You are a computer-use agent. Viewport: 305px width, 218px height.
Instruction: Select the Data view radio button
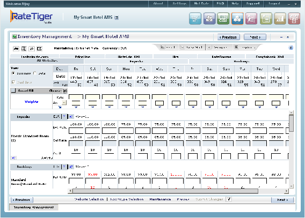click(x=35, y=73)
